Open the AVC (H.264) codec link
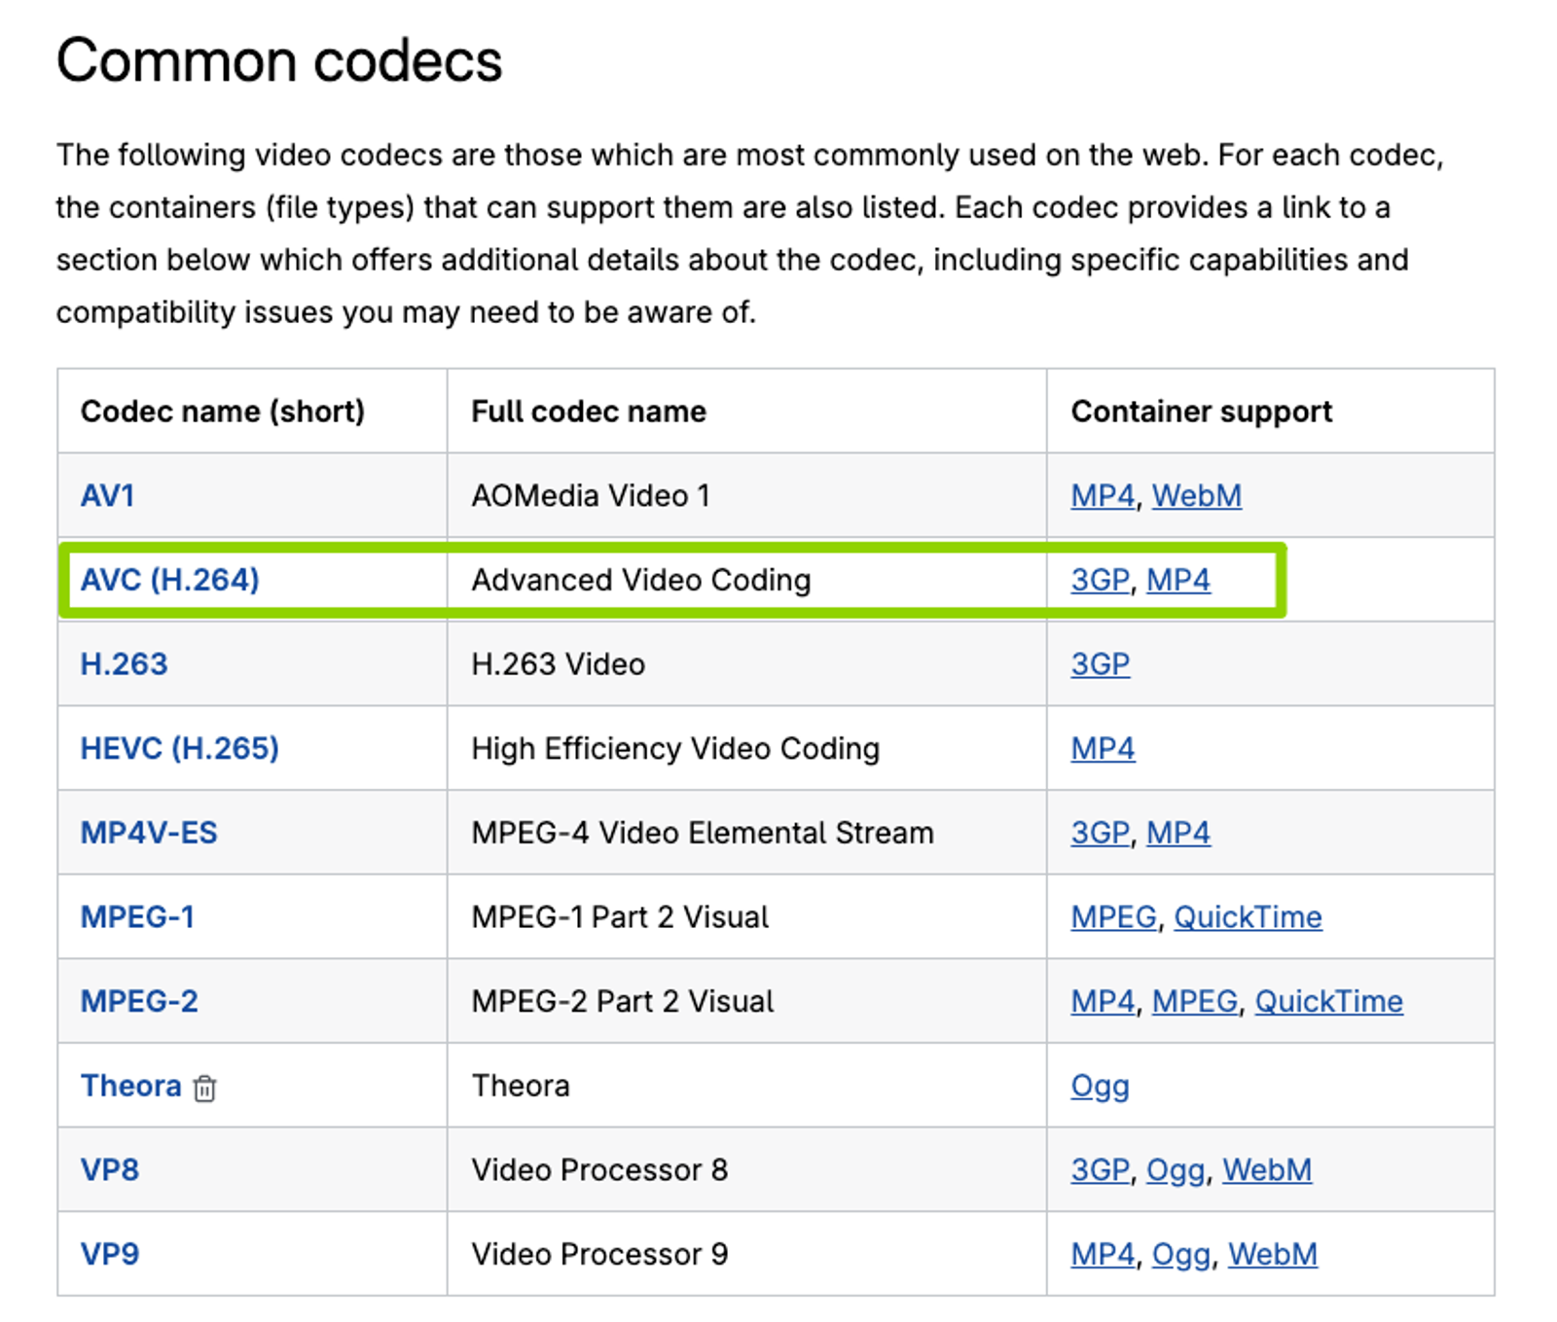Image resolution: width=1557 pixels, height=1322 pixels. [x=170, y=580]
